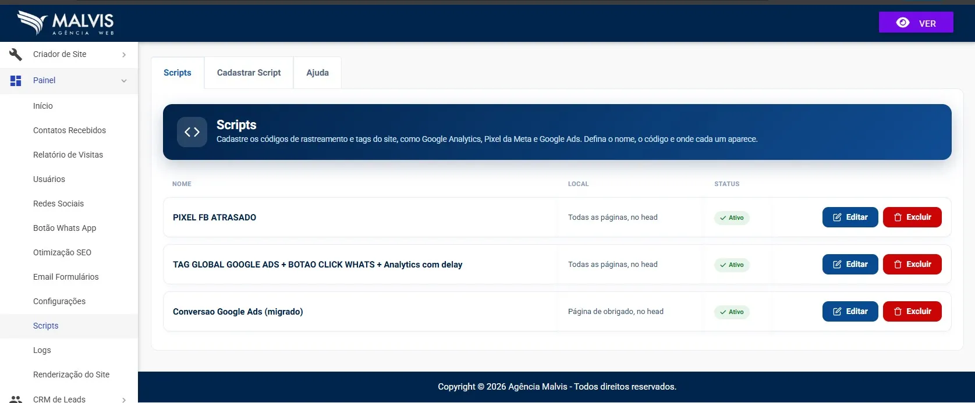This screenshot has height=403, width=975.
Task: Click pencil icon in TAG GLOBAL GOOGLE ADS row
Action: click(837, 265)
